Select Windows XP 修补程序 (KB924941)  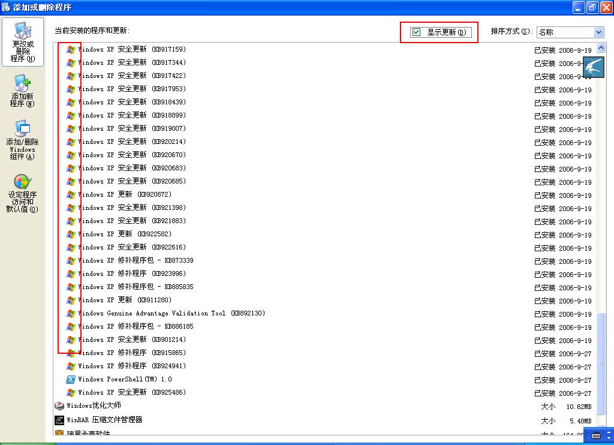(131, 366)
